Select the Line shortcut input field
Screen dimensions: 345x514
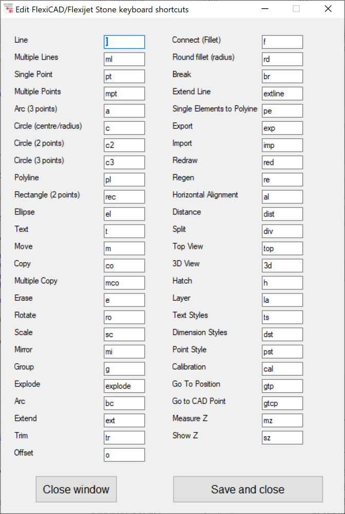point(124,42)
